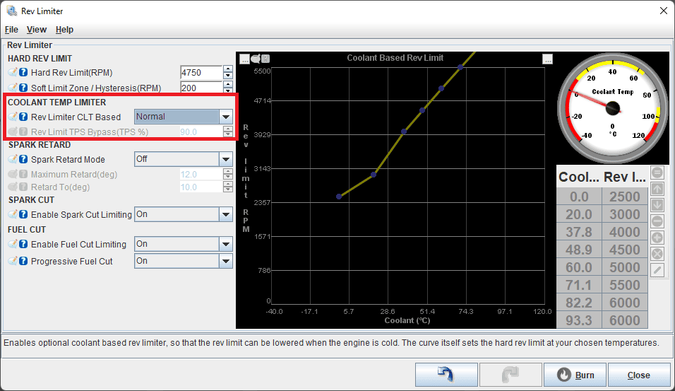Click the up arrow increment table icon
This screenshot has width=675, height=391.
click(657, 189)
